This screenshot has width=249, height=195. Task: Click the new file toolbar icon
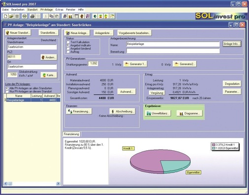click(5, 16)
